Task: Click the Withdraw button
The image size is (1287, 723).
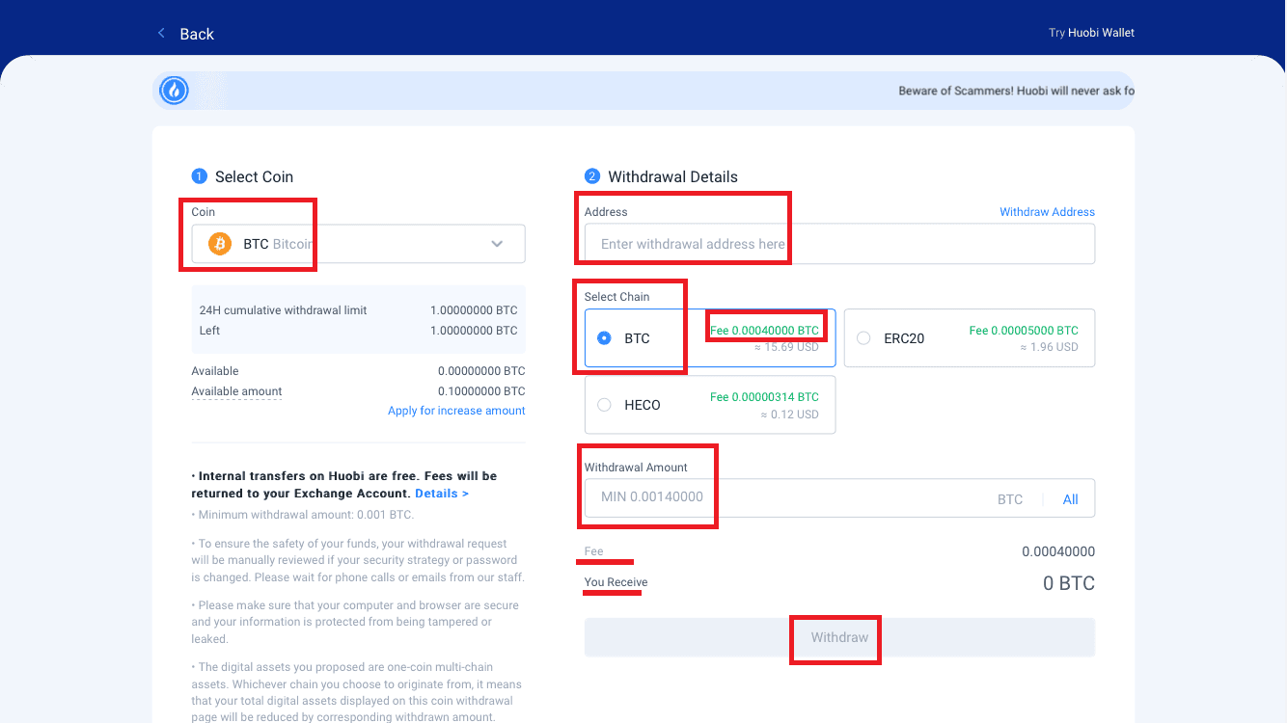Action: 839,637
